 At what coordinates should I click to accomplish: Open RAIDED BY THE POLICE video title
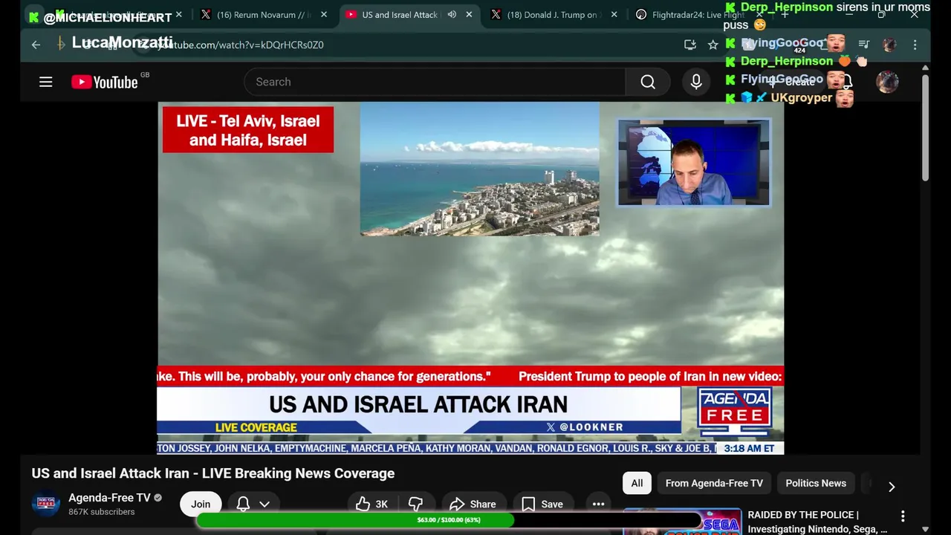(x=817, y=522)
